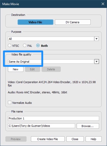107x146 pixels.
Task: Create a New quality profile
Action: 16,69
